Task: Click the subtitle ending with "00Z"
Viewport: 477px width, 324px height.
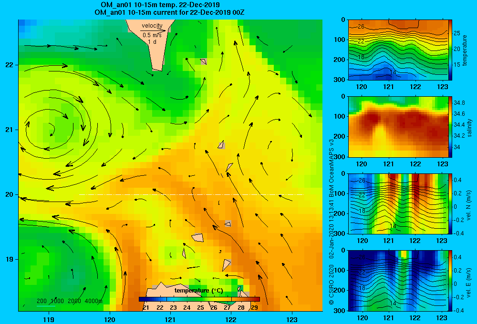Action: [x=169, y=12]
